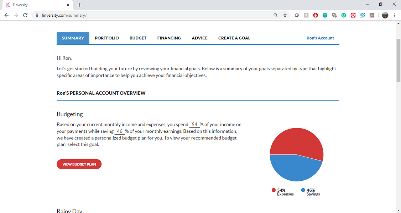401x213 pixels.
Task: Select the FINANCING tab
Action: (x=169, y=38)
